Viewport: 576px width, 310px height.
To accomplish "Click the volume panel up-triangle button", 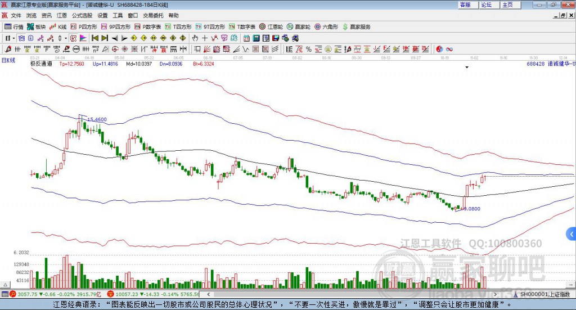I will point(5,285).
